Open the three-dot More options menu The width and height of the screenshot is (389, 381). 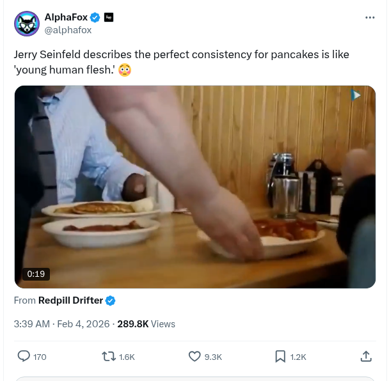coord(370,17)
